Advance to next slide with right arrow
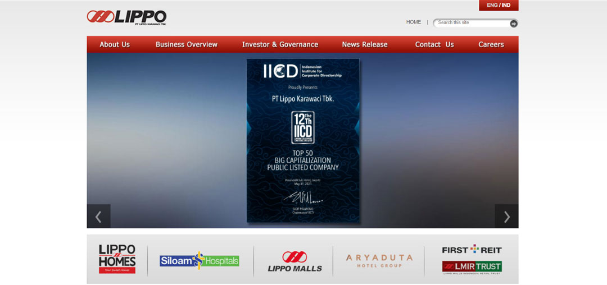The width and height of the screenshot is (607, 285). tap(506, 217)
